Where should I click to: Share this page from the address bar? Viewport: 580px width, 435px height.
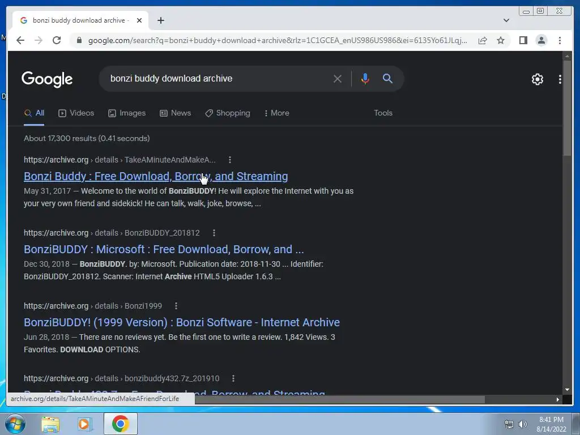[x=483, y=40]
